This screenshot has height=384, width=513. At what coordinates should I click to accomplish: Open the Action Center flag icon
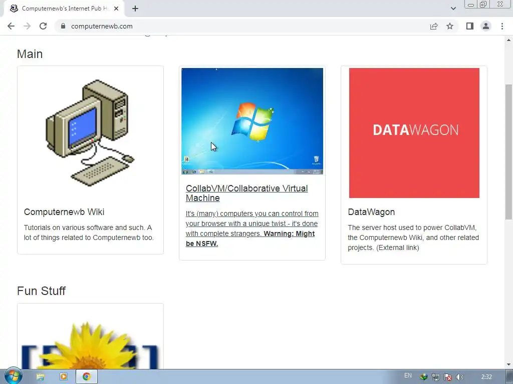click(448, 377)
